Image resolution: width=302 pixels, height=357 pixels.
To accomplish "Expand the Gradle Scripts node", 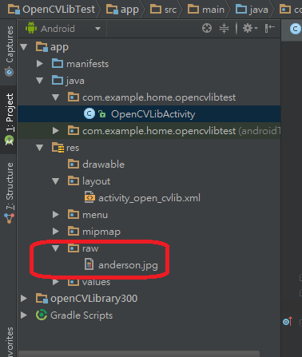I will click(x=24, y=315).
